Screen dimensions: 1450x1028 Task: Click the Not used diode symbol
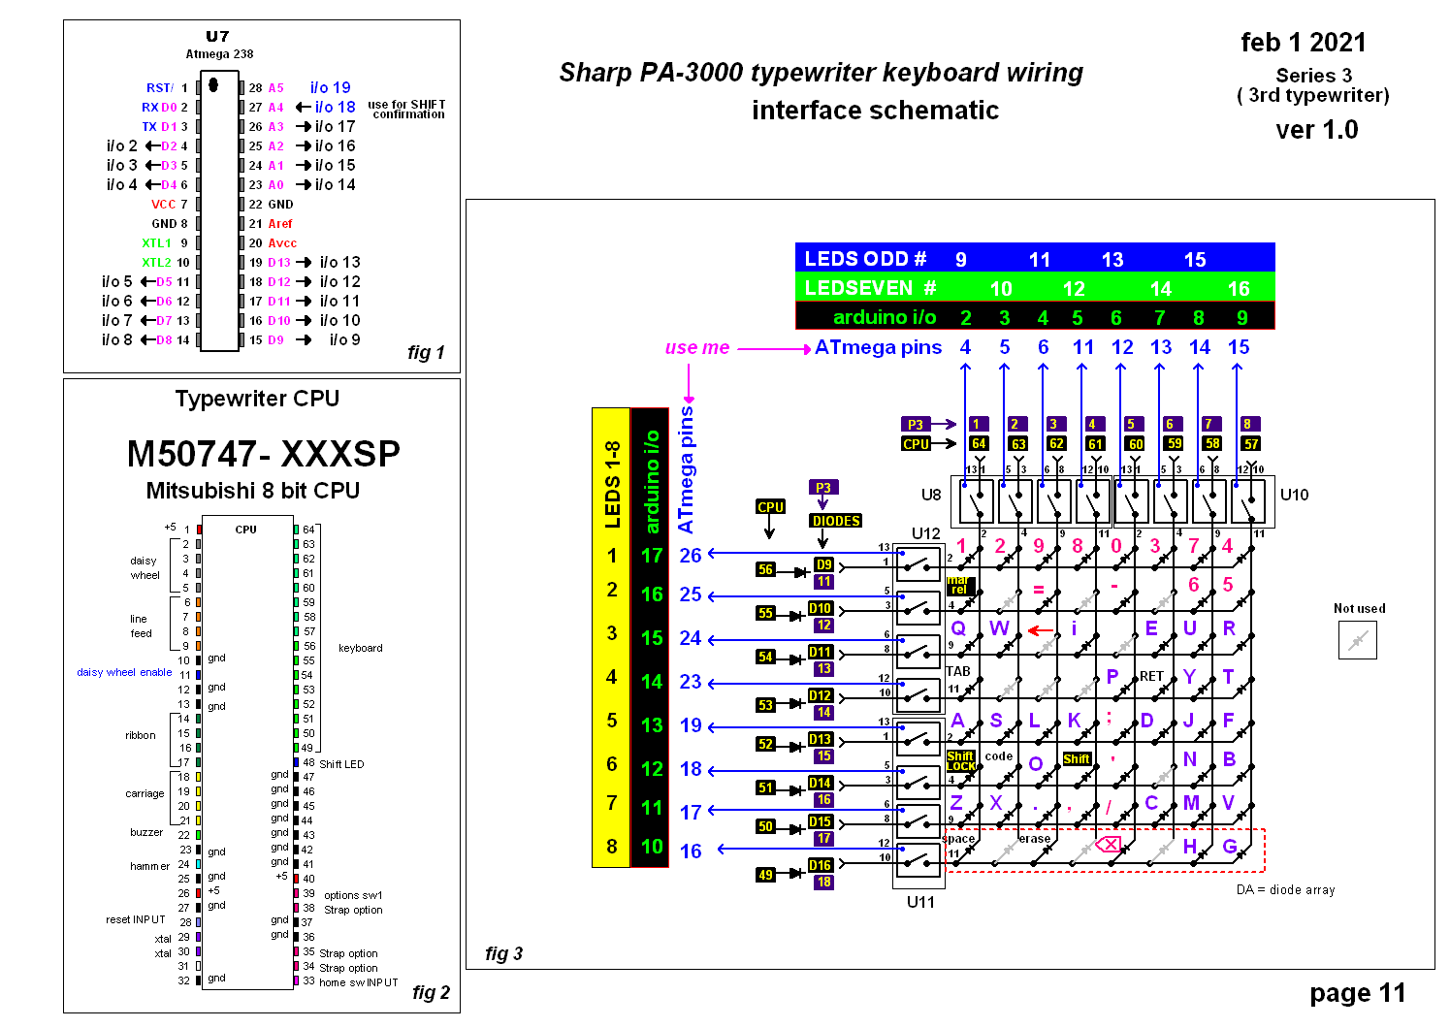coord(1358,639)
